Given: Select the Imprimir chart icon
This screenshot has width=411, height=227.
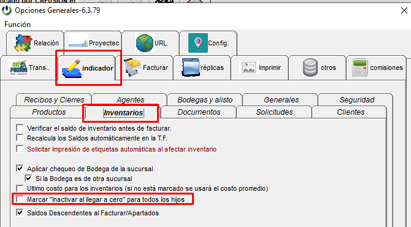Looking at the screenshot, I should click(x=248, y=67).
